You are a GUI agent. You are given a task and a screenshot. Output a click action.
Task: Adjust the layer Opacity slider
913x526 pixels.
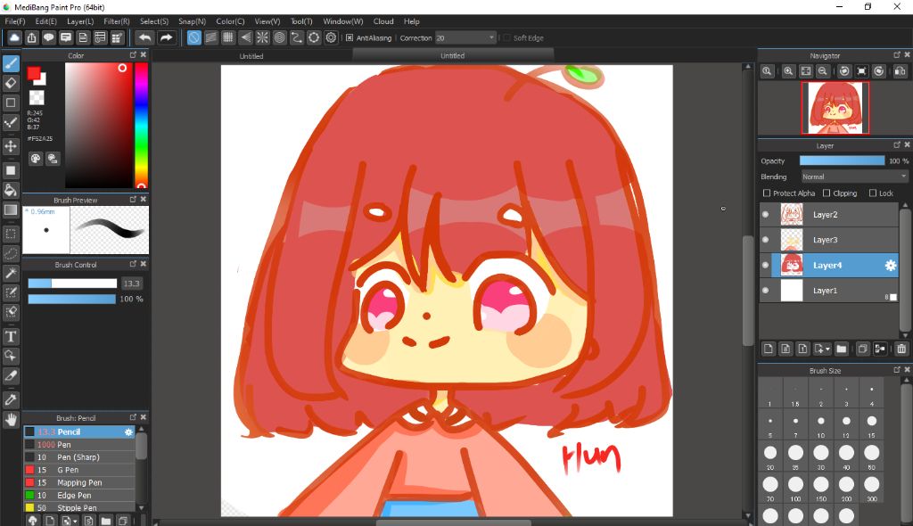842,160
